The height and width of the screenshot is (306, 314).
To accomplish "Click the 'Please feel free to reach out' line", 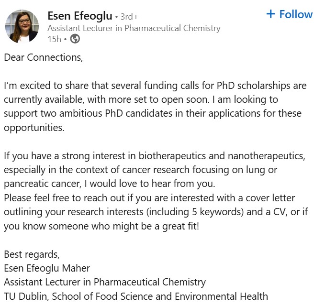I will (x=149, y=198).
